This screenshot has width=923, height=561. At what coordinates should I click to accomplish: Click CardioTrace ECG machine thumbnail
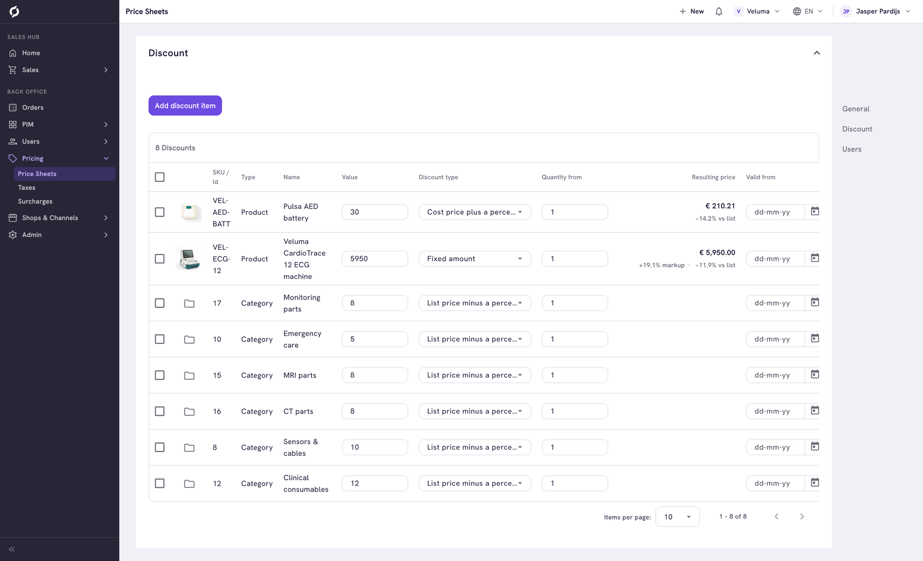tap(189, 259)
